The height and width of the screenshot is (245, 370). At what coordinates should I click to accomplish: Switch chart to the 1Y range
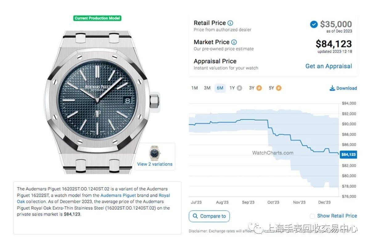click(232, 88)
